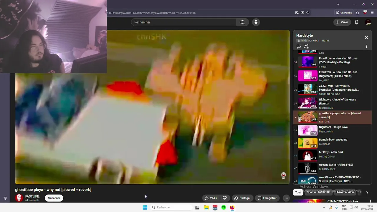Open options for GYM MOTIVATION video
Image resolution: width=377 pixels, height=212 pixels.
(370, 202)
